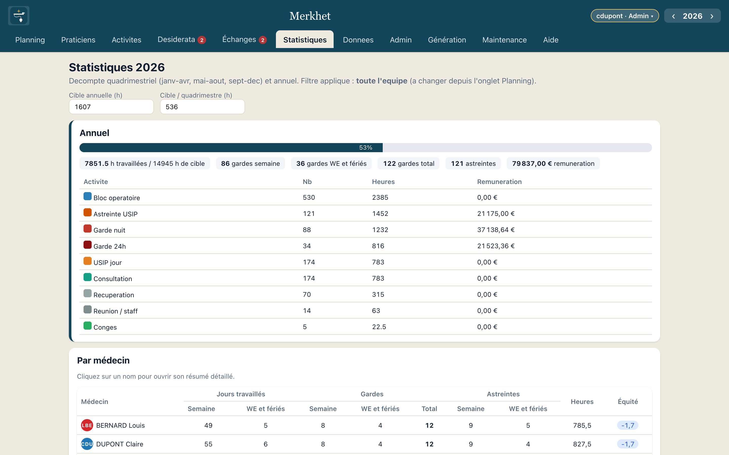Screen dimensions: 729x455
Task: Open the Activites tab
Action: (126, 40)
